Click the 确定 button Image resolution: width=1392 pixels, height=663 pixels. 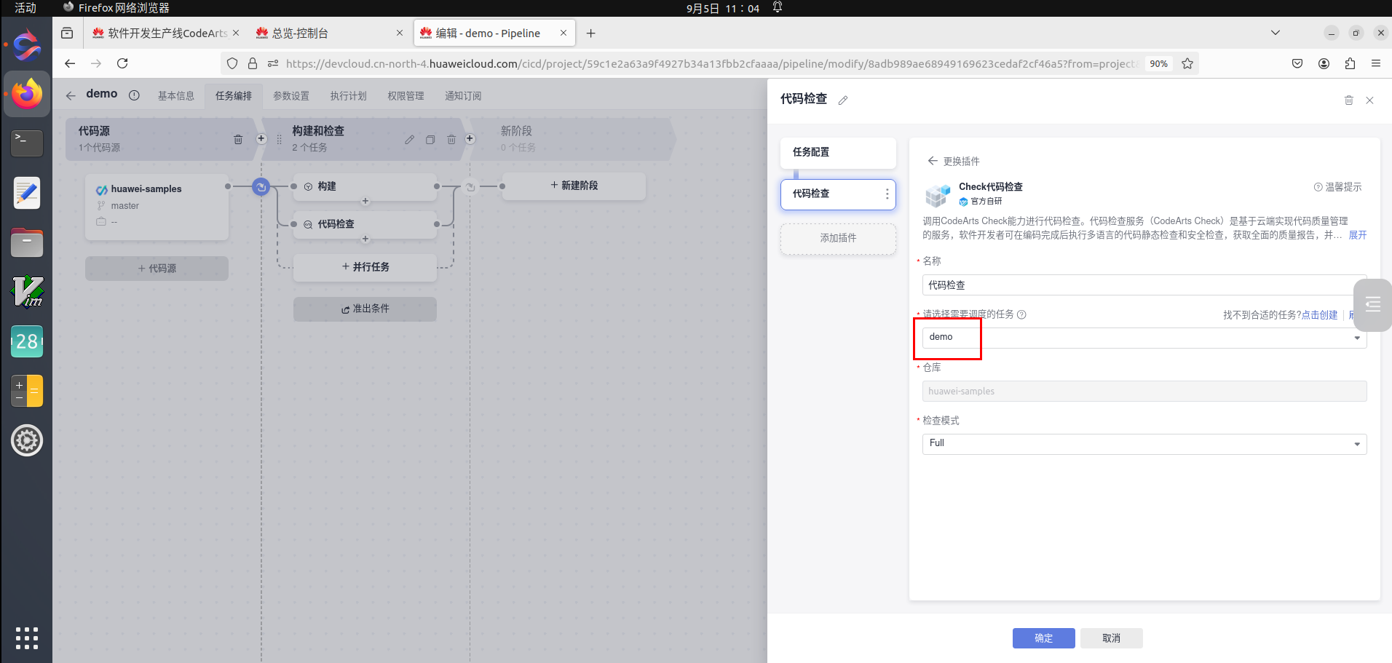pyautogui.click(x=1044, y=638)
